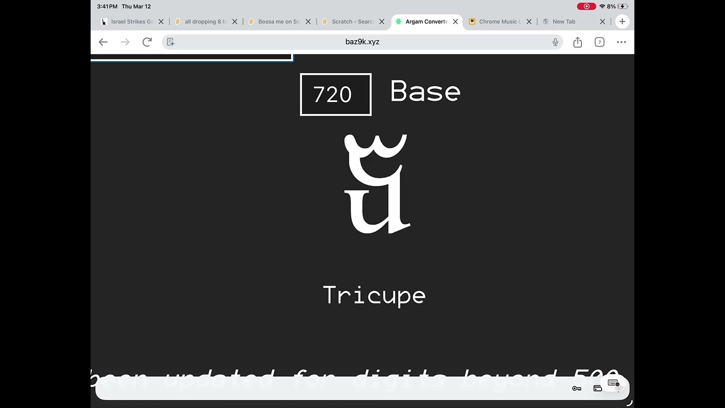Switch to the all dropping 8 tab
Image resolution: width=725 pixels, height=408 pixels.
201,22
